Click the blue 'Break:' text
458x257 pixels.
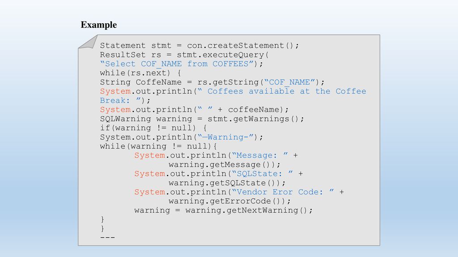(x=115, y=100)
